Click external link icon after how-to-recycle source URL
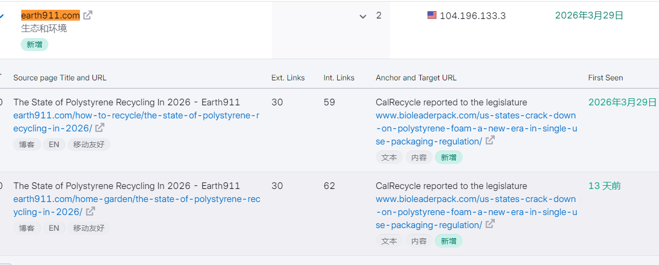The width and height of the screenshot is (659, 265). click(x=100, y=128)
